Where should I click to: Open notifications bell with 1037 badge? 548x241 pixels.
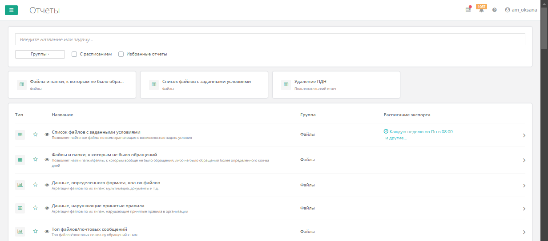pos(481,9)
